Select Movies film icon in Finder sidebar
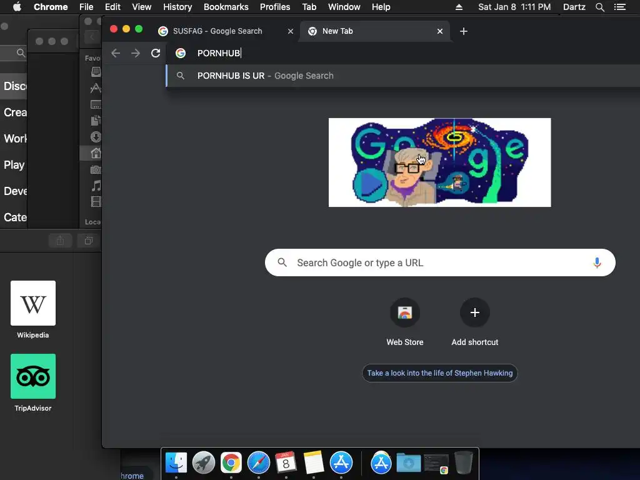Image resolution: width=640 pixels, height=480 pixels. [x=96, y=202]
